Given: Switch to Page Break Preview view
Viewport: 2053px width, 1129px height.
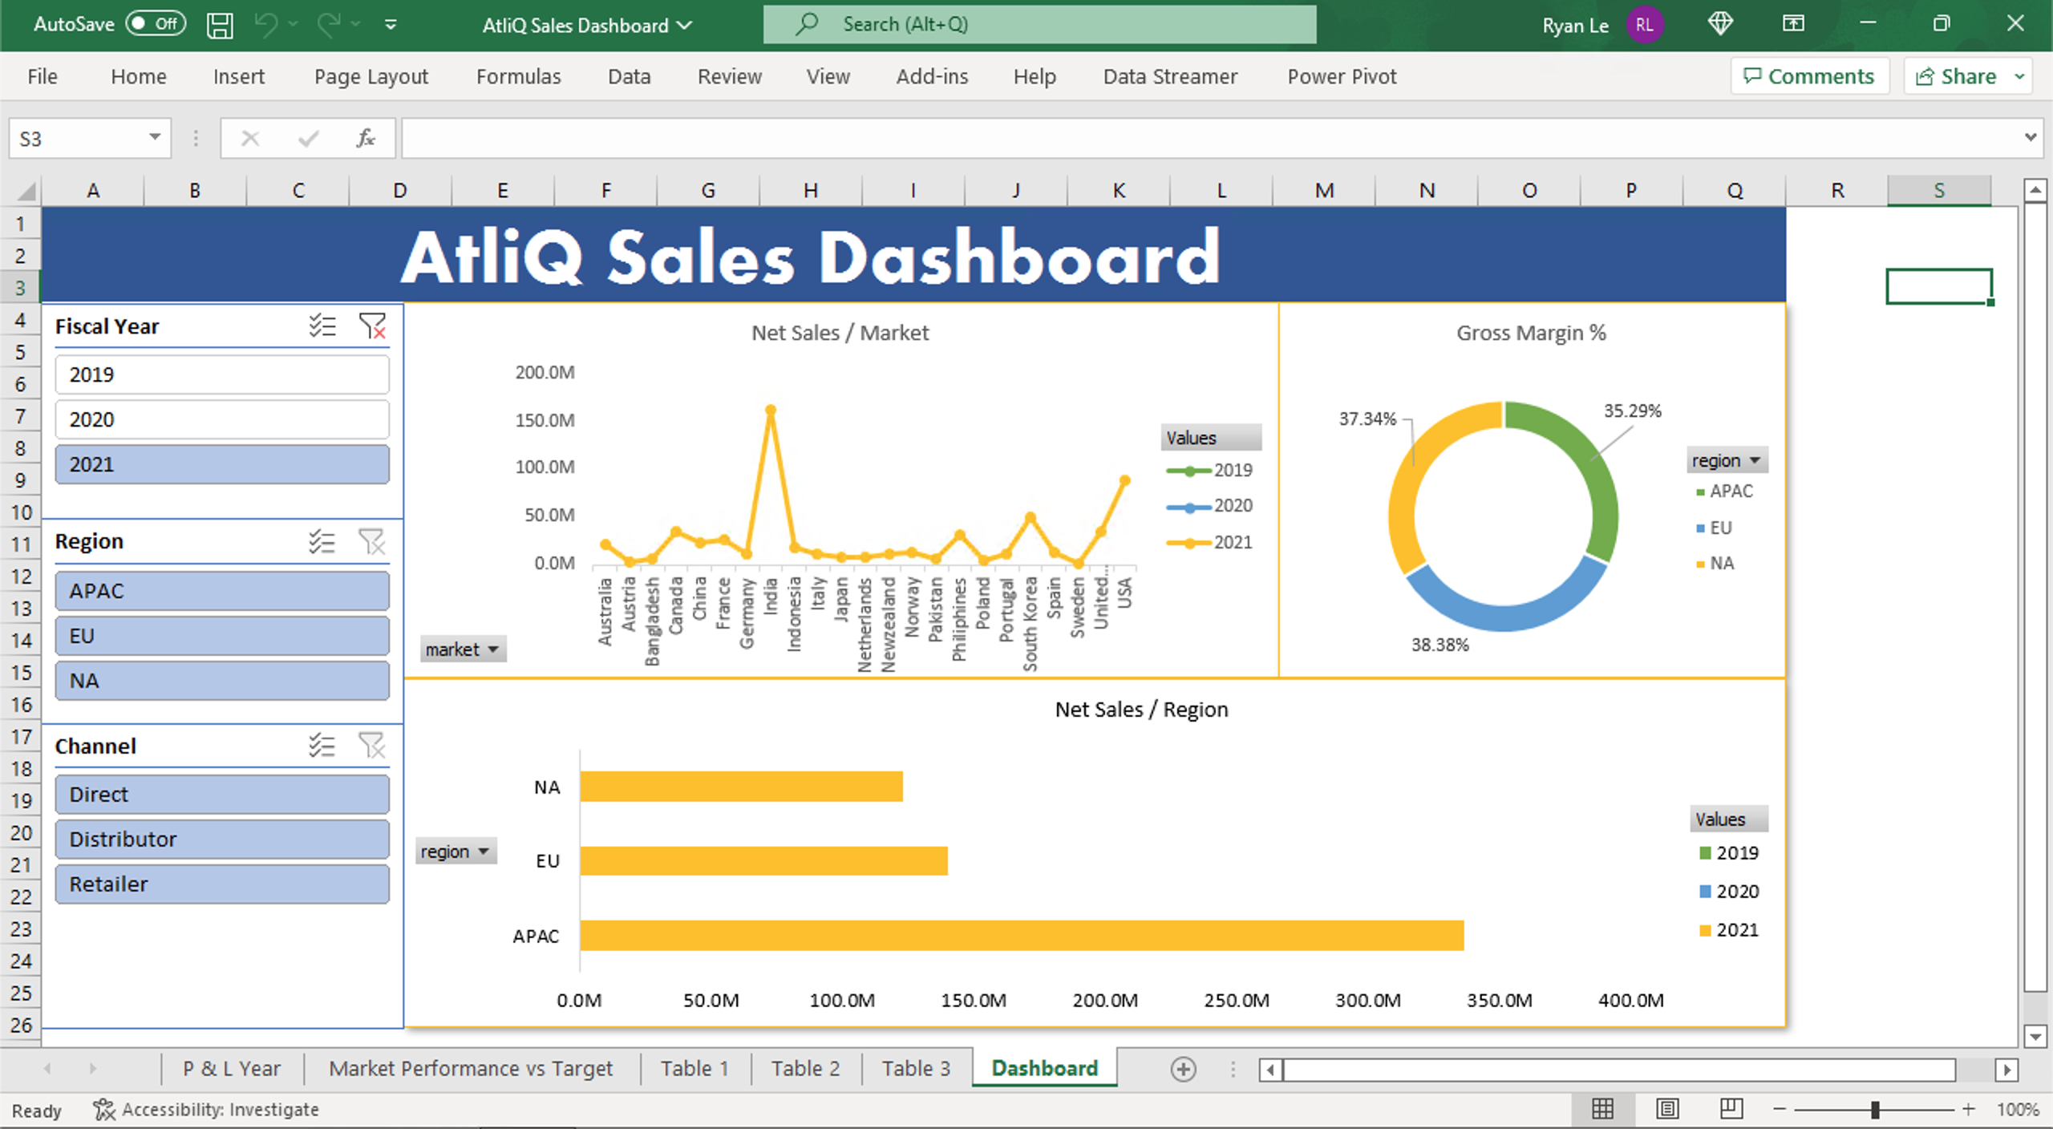Looking at the screenshot, I should (1731, 1109).
